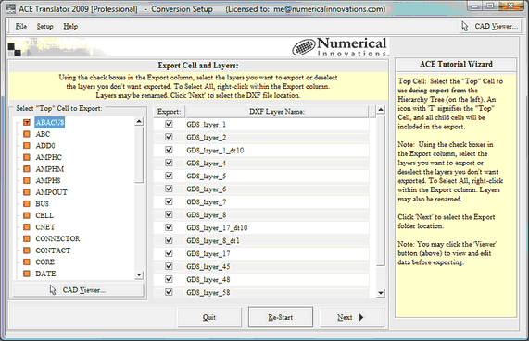Open the File menu
Screen dimensions: 529x341
pos(21,26)
